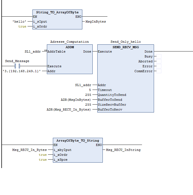Screen dimensions: 193x195
Task: Click the '3.{192.168.249.1}' address input
Action: click(22, 71)
